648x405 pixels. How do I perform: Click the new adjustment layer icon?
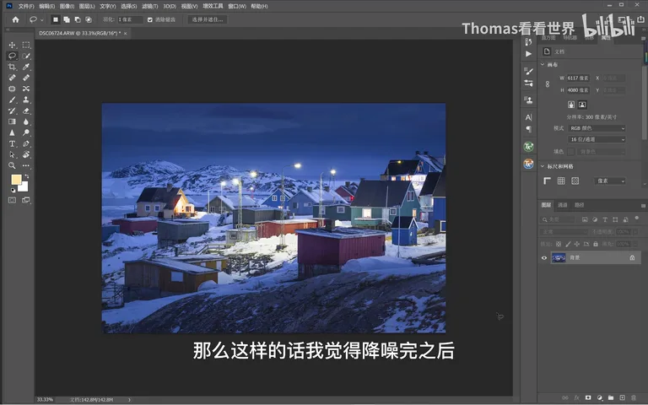(x=600, y=397)
